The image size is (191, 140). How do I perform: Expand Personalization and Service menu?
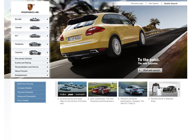click(x=30, y=67)
